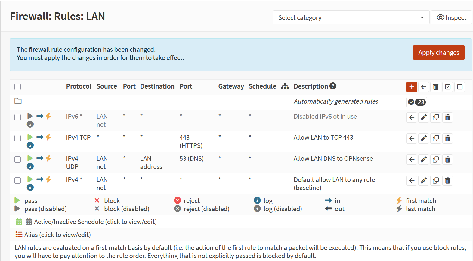Tick checkbox for Default allow LAN rule
Viewport: 473px width, 261px height.
18,180
